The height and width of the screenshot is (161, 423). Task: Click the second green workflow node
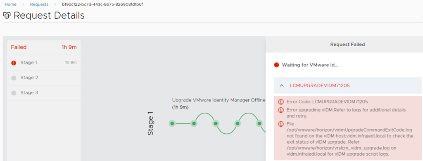[x=194, y=123]
